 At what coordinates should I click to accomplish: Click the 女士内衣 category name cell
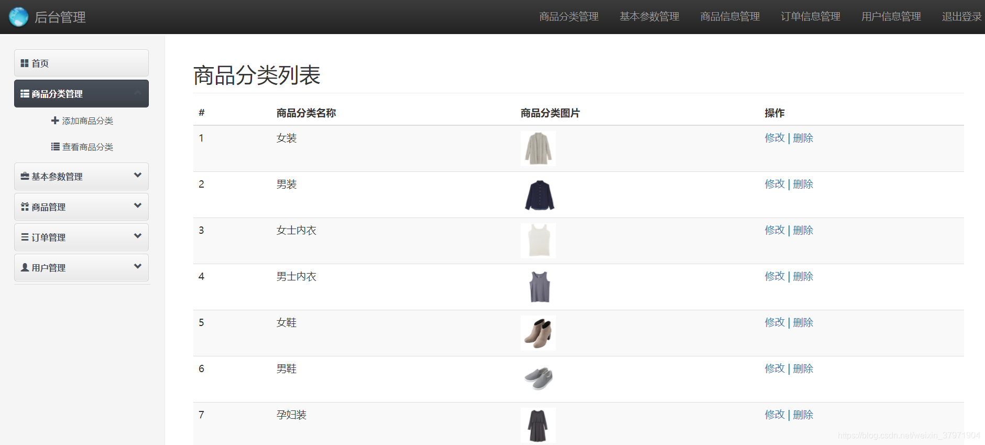[297, 230]
